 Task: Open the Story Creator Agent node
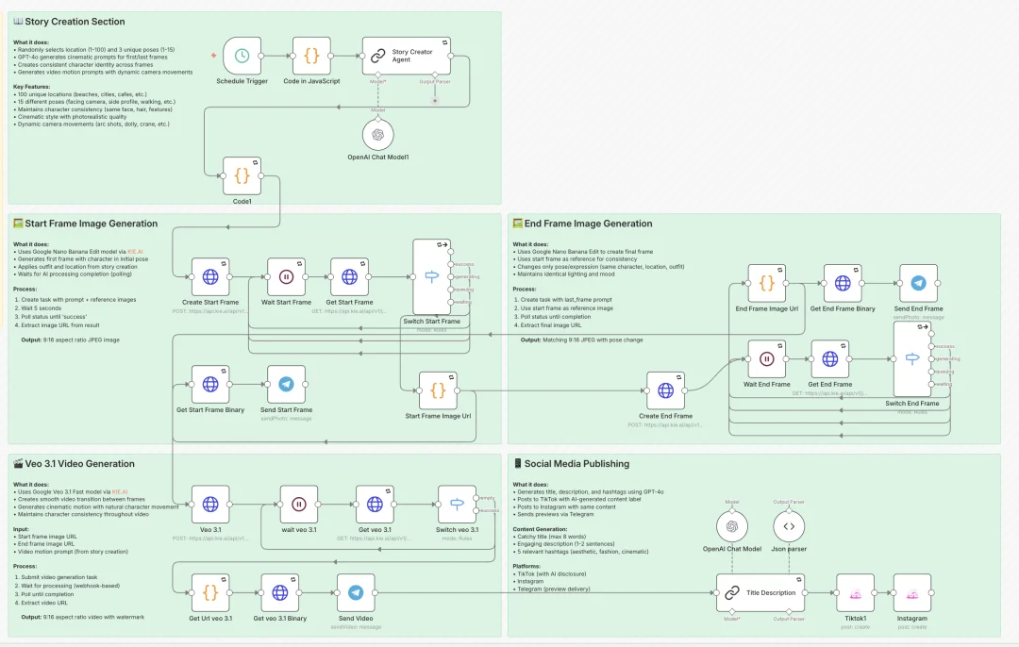coord(407,57)
